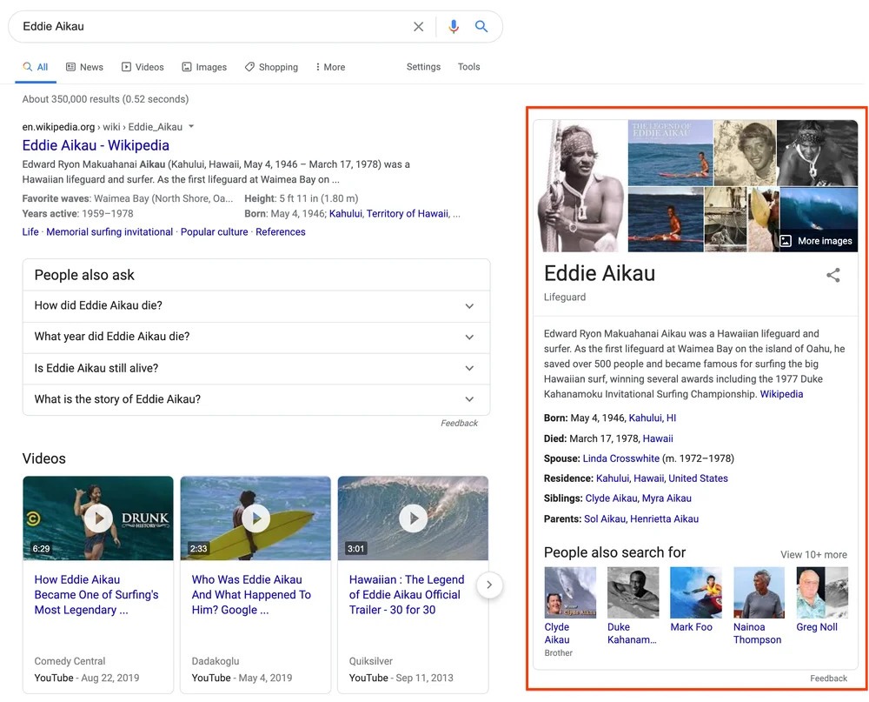Open the News search tab
This screenshot has width=869, height=702.
coord(84,66)
